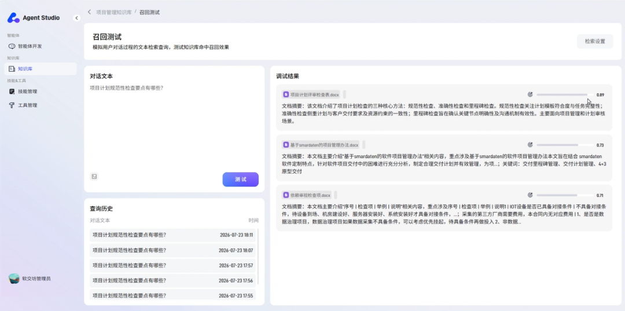
Task: Click the back arrow in the breadcrumb
Action: pos(89,12)
